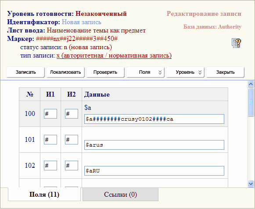
Task: Click the Редактирование записи heading
Action: pyautogui.click(x=204, y=14)
